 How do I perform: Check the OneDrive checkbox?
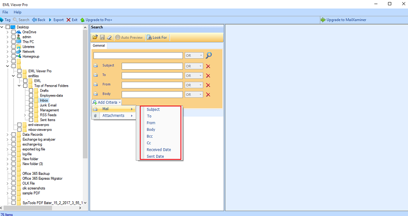(x=13, y=32)
